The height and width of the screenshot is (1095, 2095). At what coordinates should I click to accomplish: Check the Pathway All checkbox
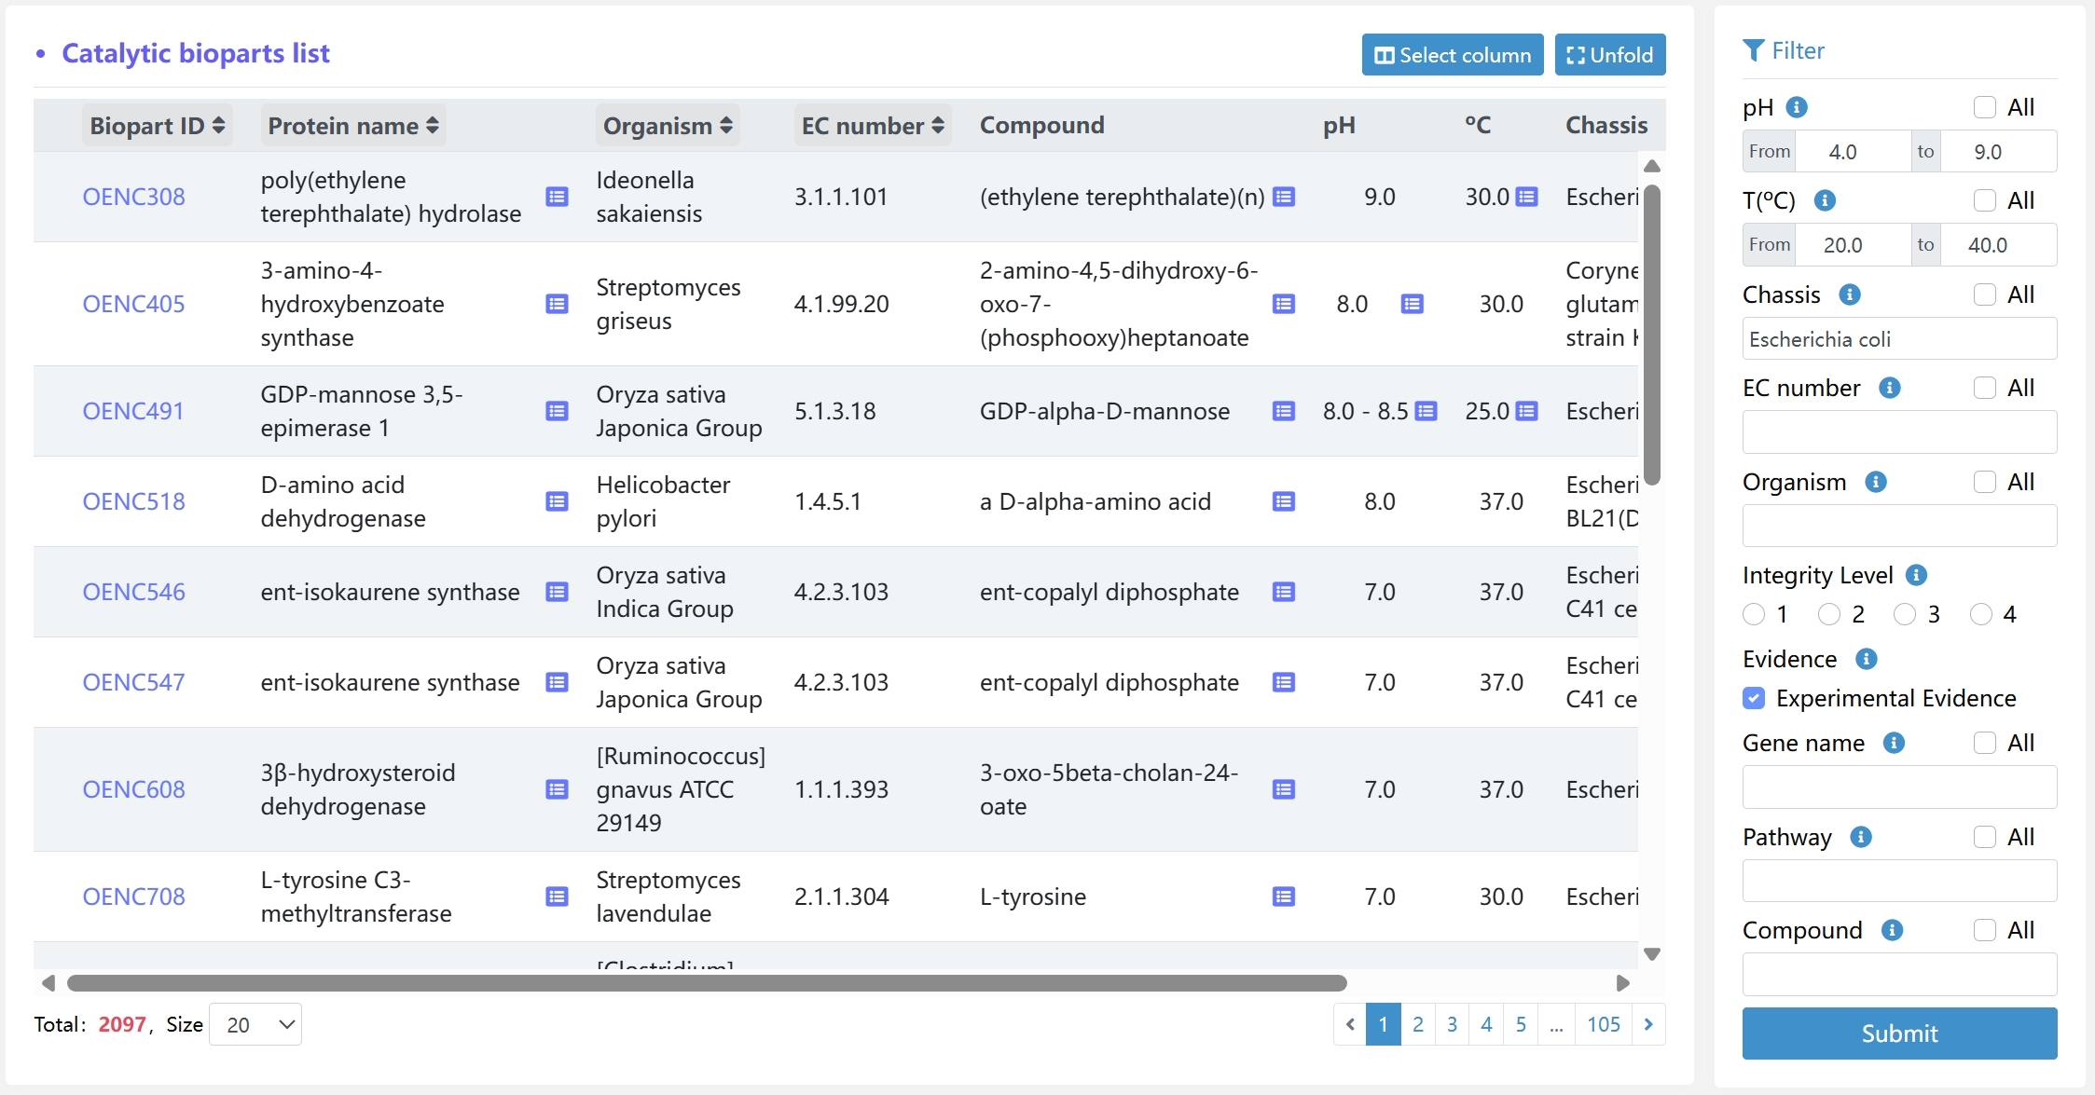coord(1985,837)
